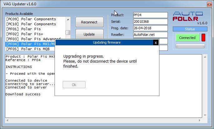Click the Status header label
This screenshot has width=214, height=129.
tap(190, 29)
